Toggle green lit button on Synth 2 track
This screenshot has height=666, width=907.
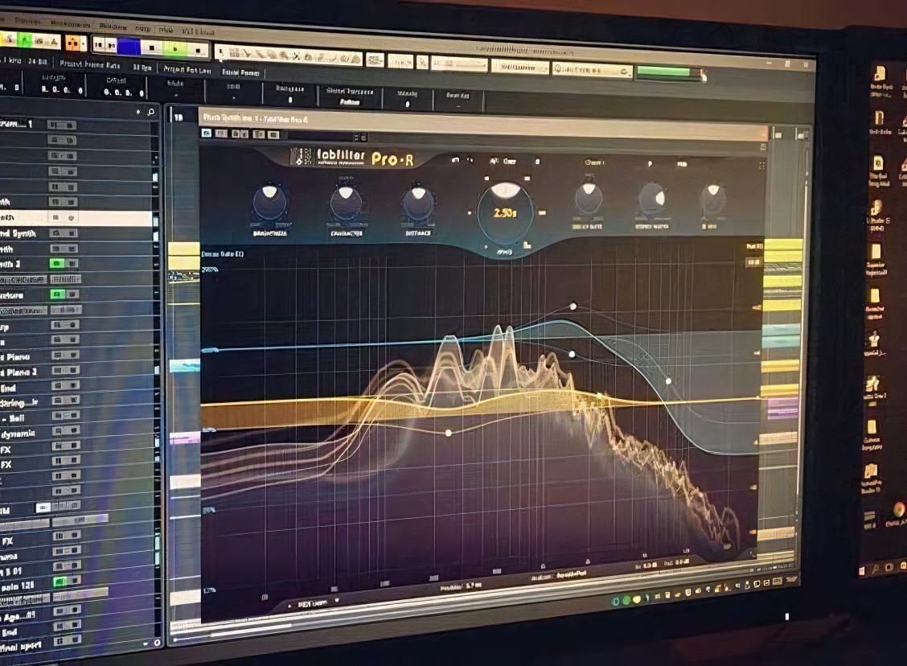[56, 263]
